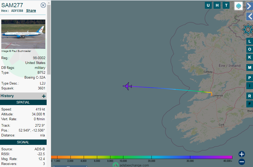Toggle the M map button

pyautogui.click(x=250, y=67)
